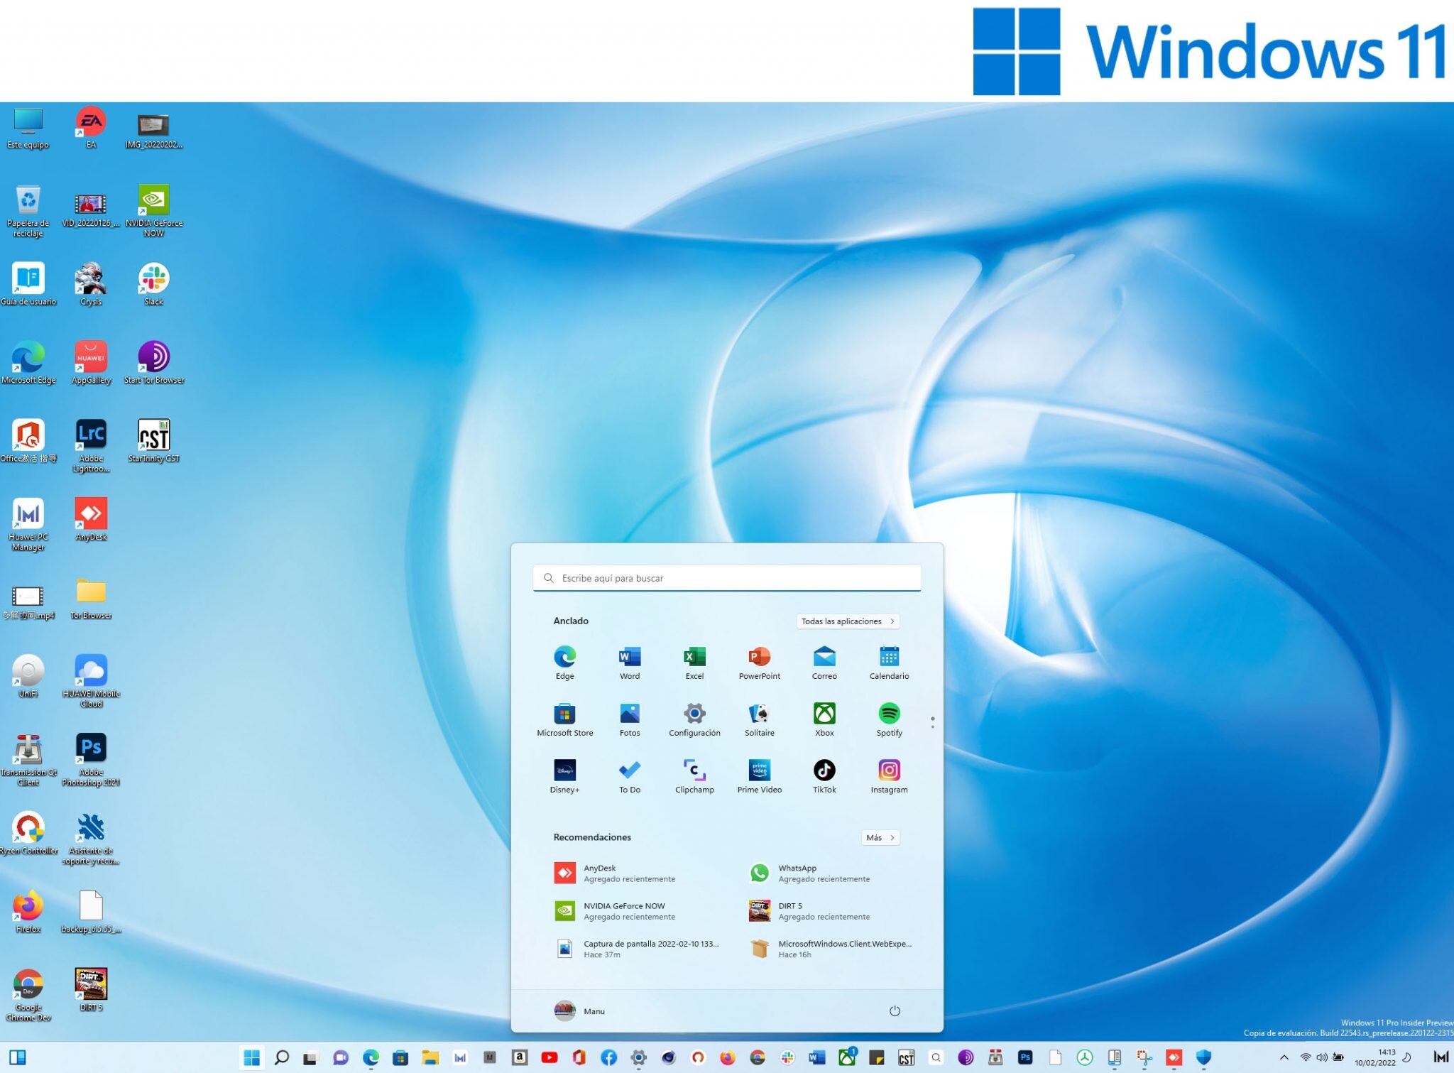Open YouTube from the taskbar

coord(550,1057)
